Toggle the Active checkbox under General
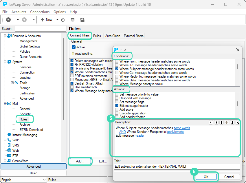Screen dimensions: 246x183 click(x=74, y=47)
